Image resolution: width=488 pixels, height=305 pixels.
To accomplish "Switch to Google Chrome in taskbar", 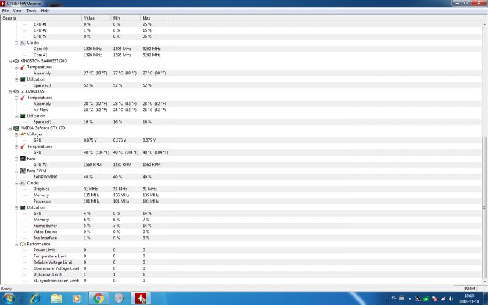I will [x=98, y=298].
